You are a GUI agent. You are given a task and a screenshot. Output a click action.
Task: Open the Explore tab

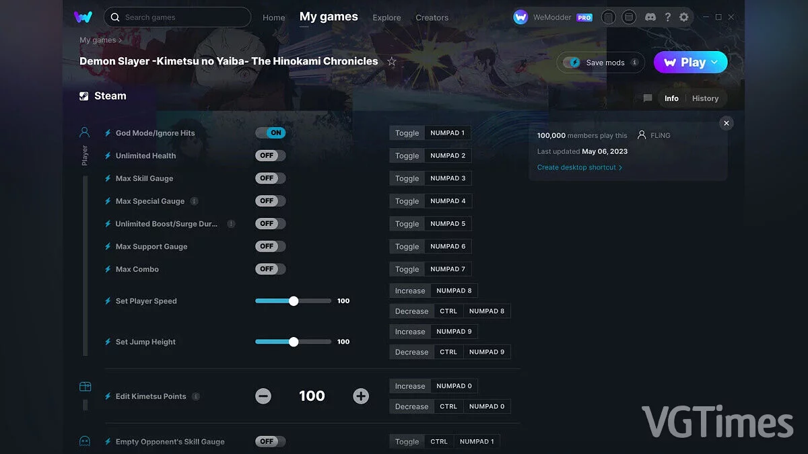[386, 17]
